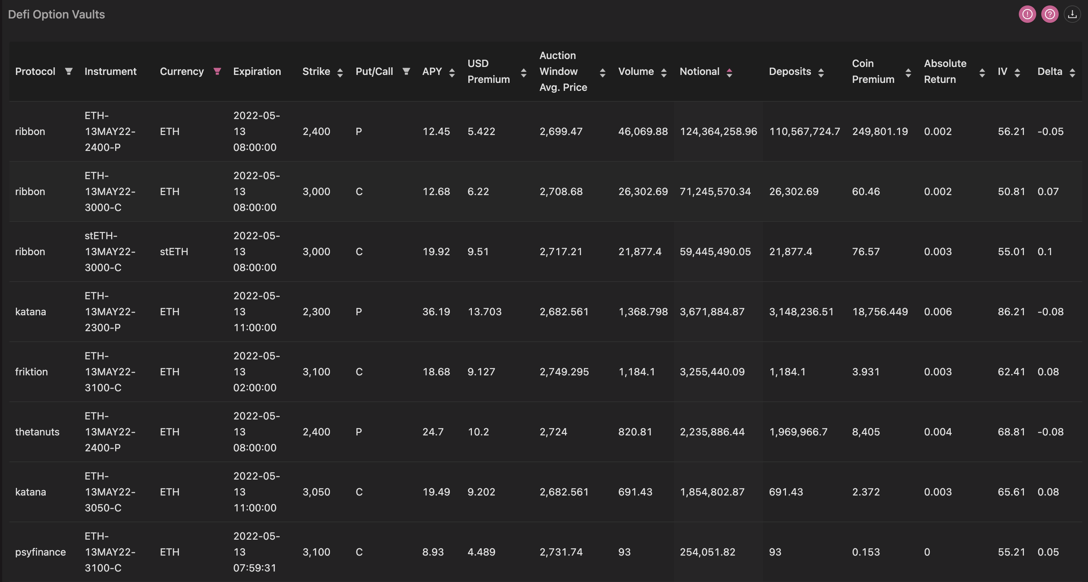Click the stETH currency cell
The image size is (1088, 582).
[x=174, y=252]
